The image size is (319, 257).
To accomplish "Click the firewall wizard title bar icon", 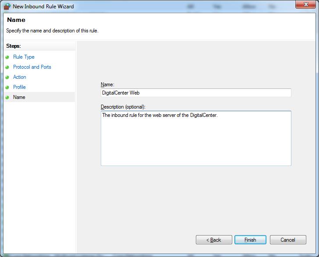I will point(7,7).
